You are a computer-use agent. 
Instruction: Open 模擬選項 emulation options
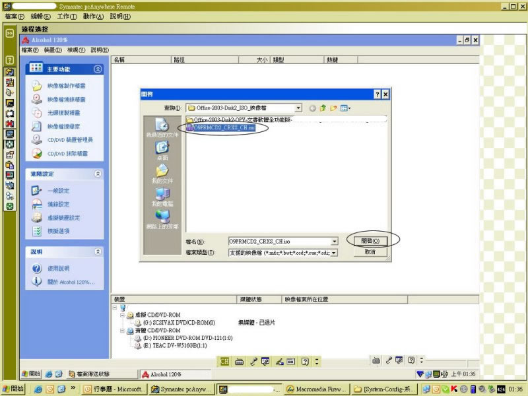[58, 231]
